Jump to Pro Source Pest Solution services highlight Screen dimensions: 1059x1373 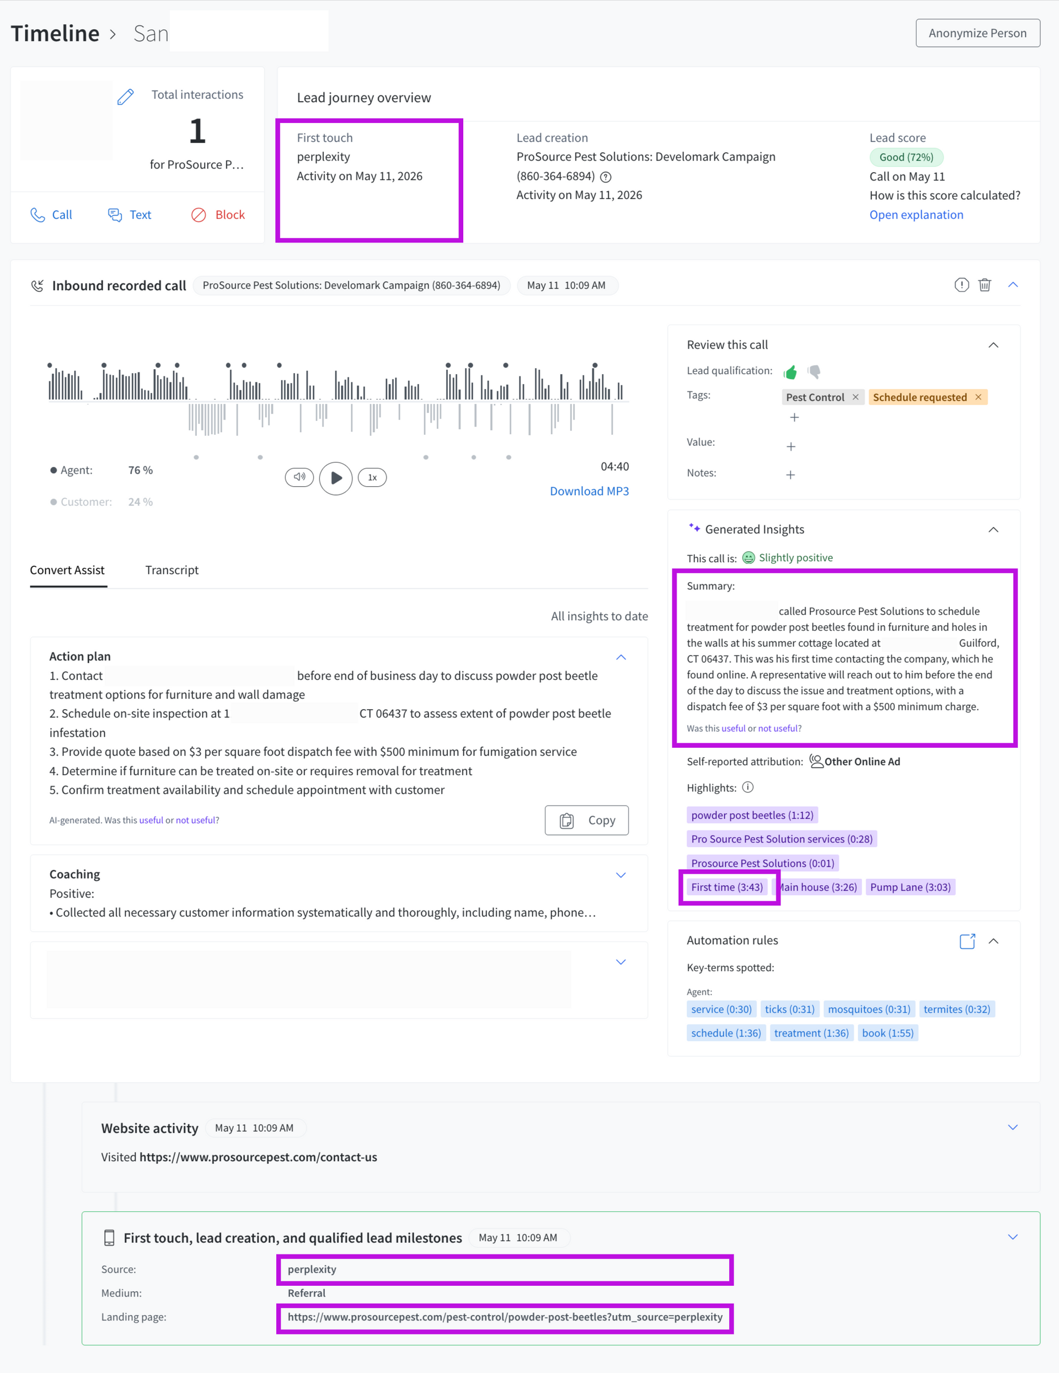point(781,839)
